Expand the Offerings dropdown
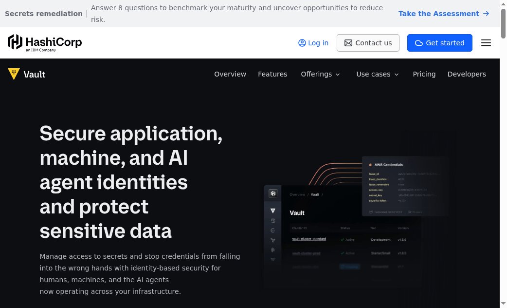Viewport: 507px width, 308px height. tap(320, 74)
